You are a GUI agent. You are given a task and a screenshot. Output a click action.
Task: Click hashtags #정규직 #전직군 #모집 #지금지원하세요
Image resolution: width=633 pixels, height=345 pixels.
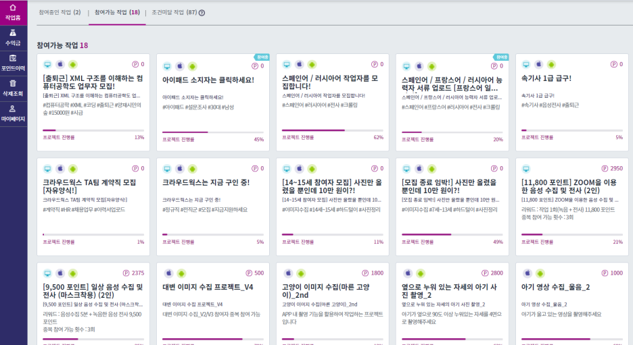205,209
